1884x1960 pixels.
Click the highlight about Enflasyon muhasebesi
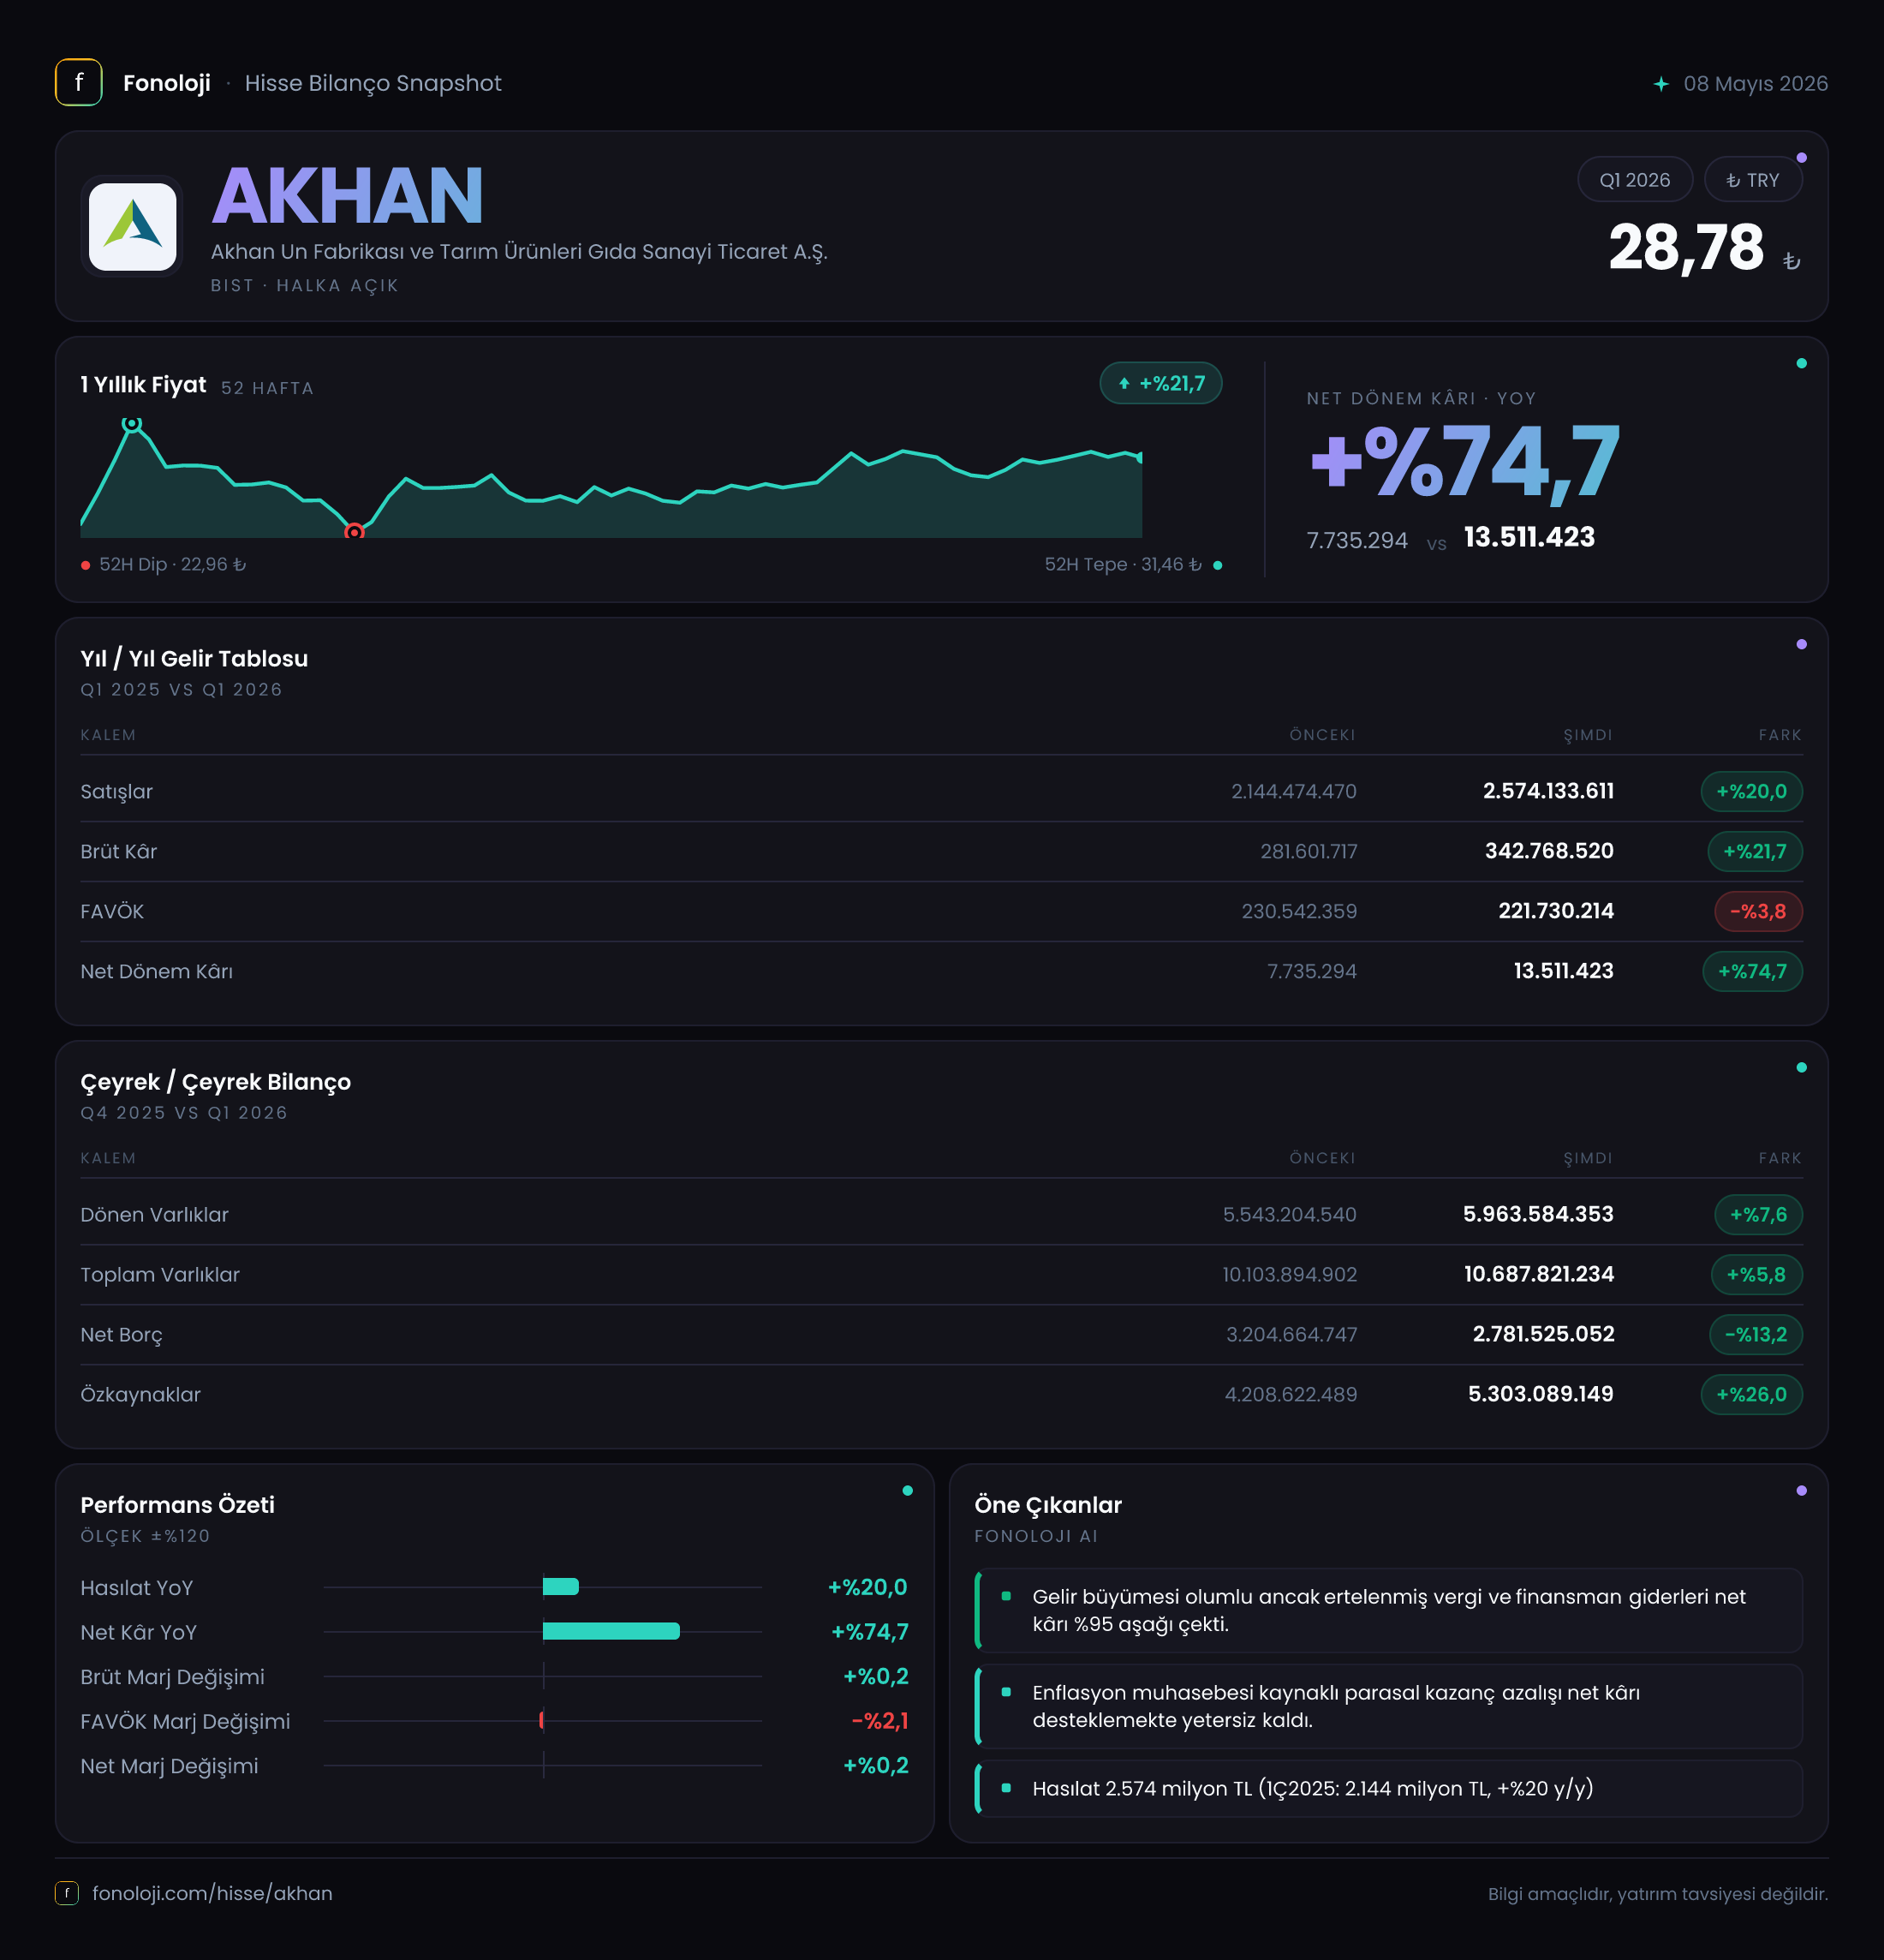pyautogui.click(x=1388, y=1706)
